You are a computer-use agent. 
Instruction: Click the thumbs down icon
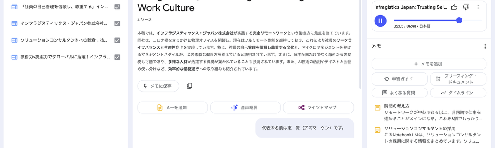coord(466,7)
